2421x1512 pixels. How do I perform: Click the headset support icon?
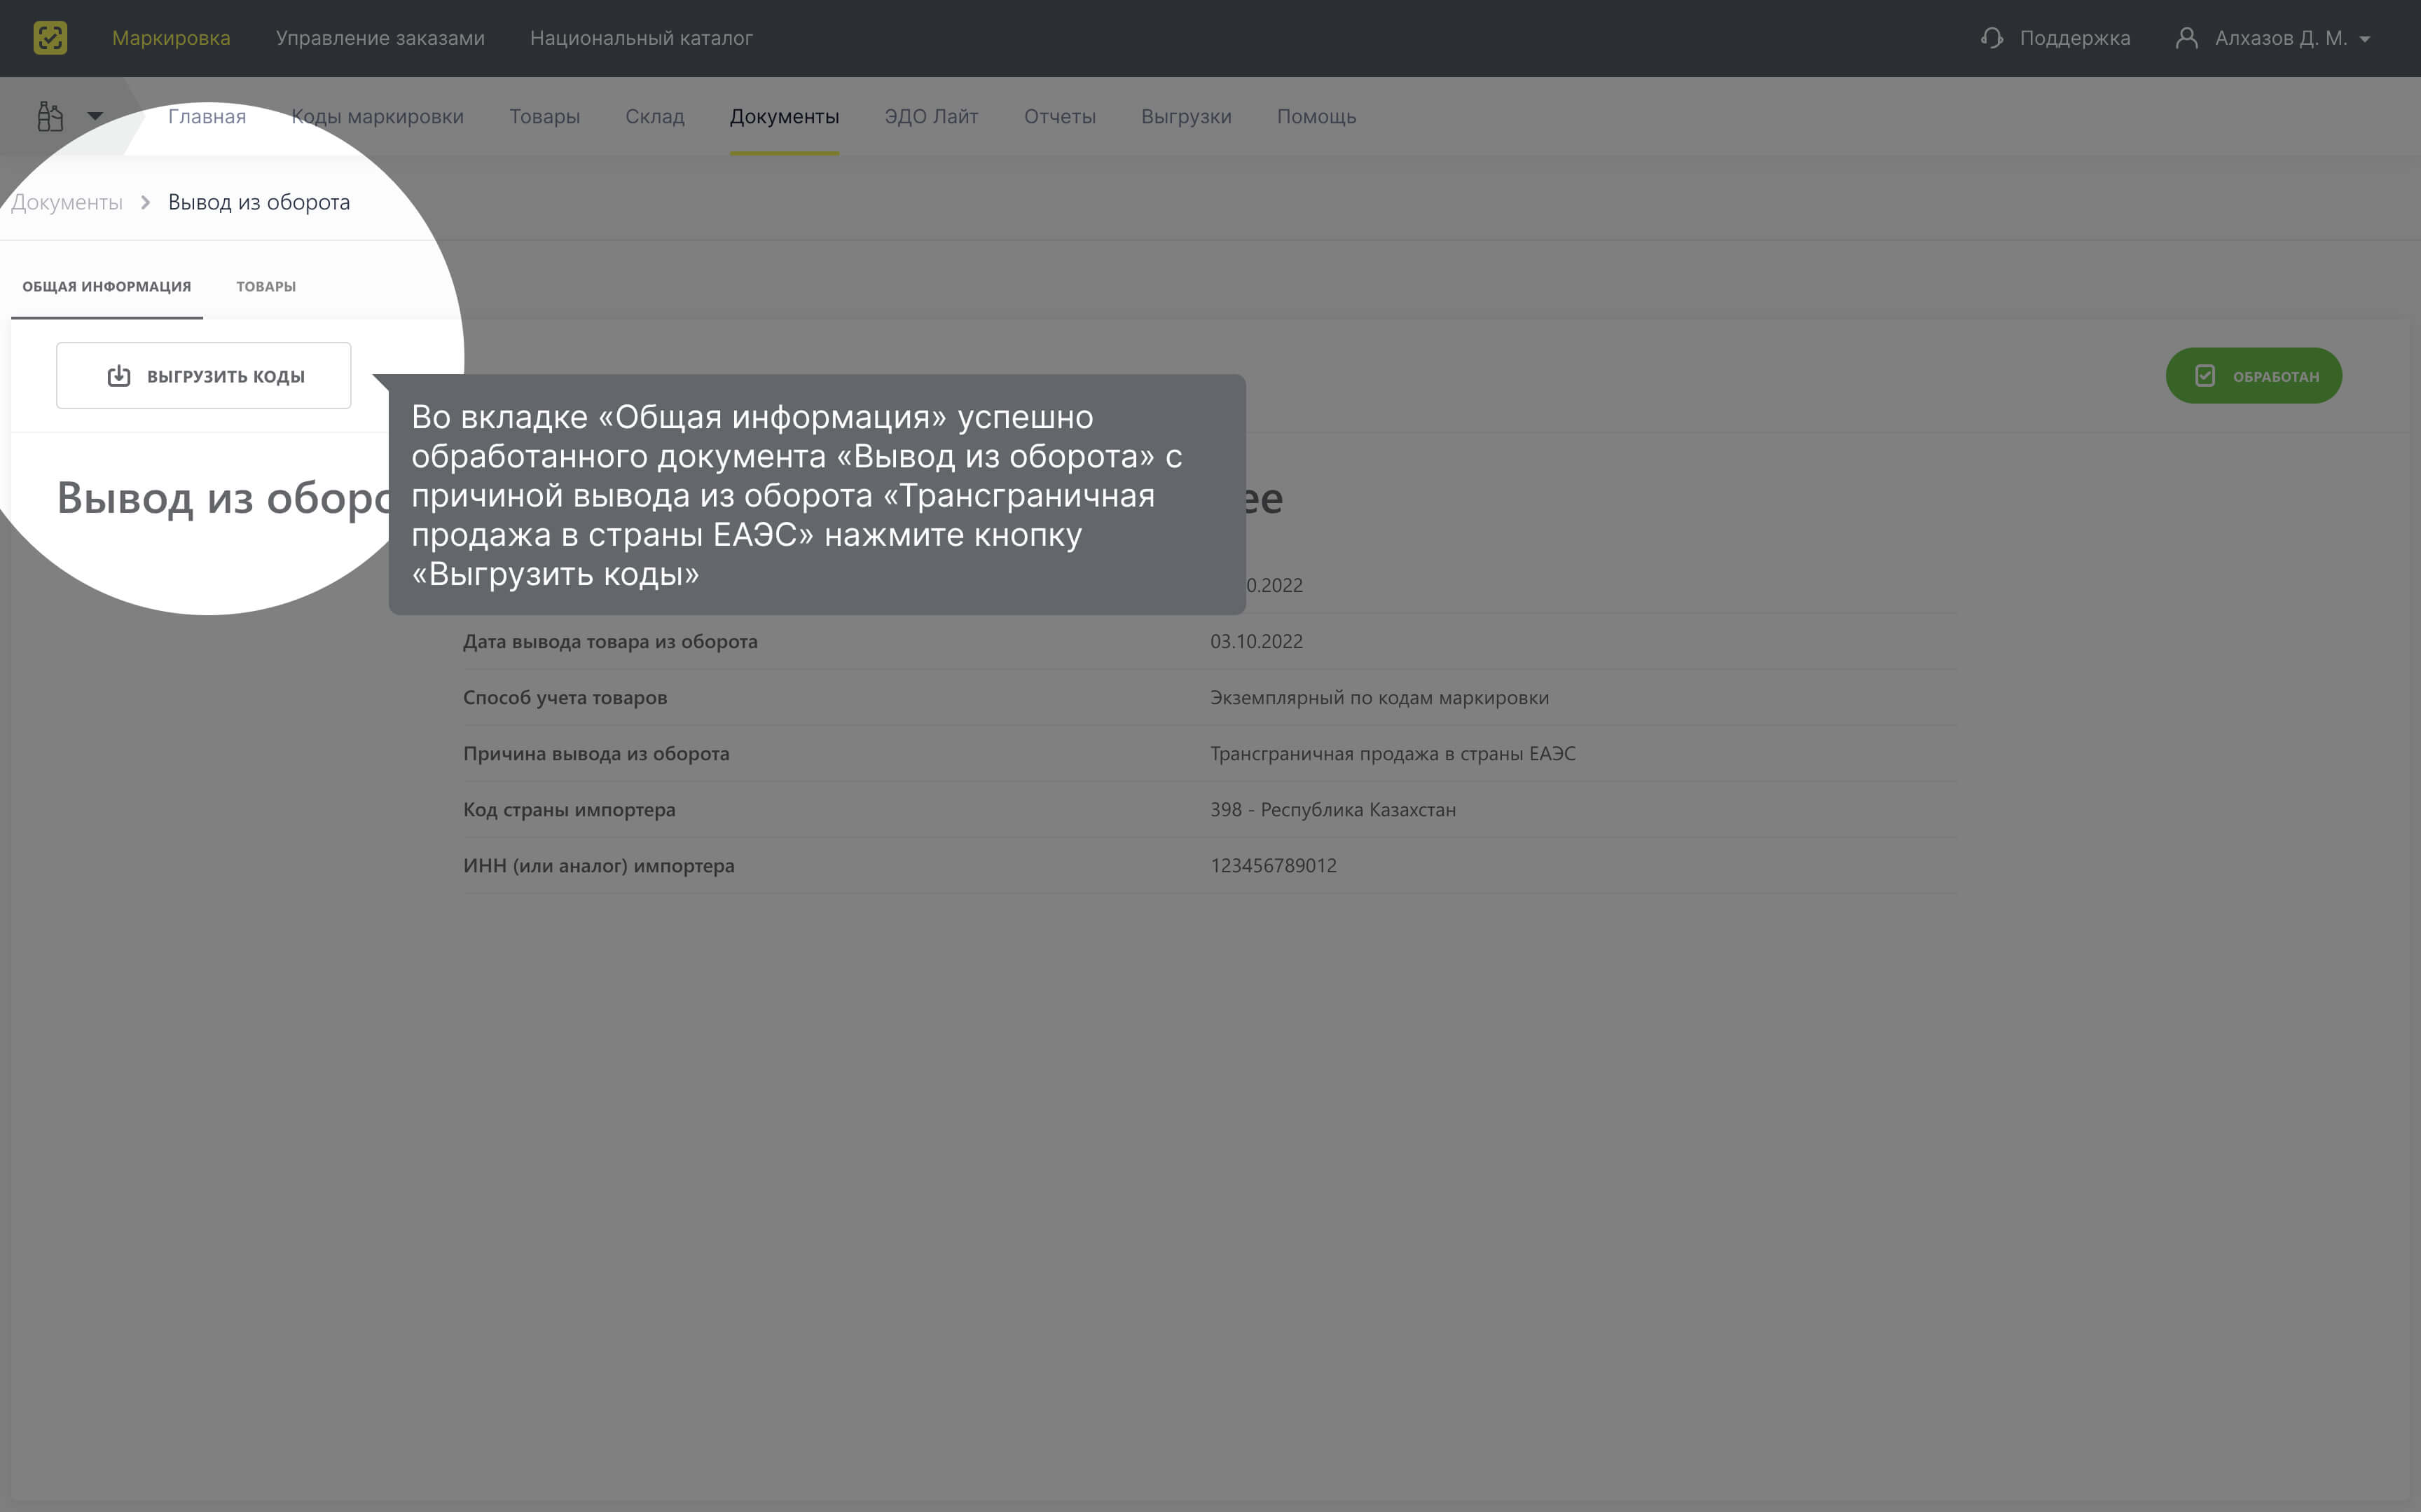click(x=1991, y=38)
